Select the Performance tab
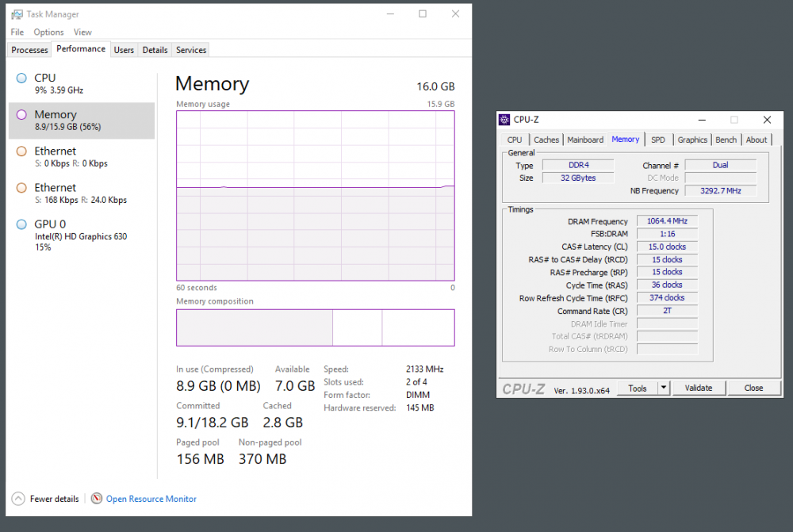Image resolution: width=793 pixels, height=532 pixels. (81, 48)
